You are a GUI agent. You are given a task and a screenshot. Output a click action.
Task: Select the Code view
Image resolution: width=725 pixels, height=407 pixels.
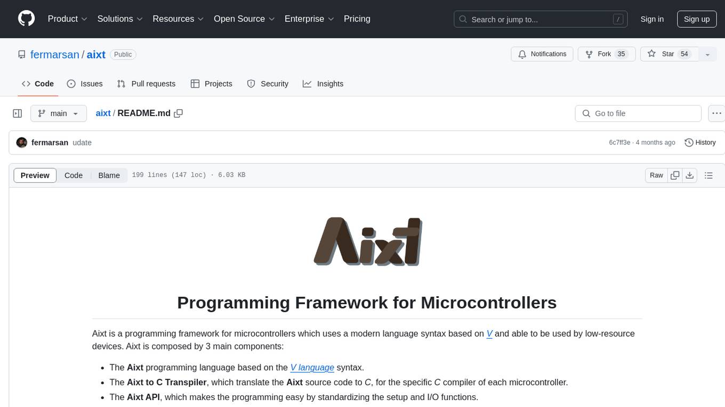[x=74, y=175]
